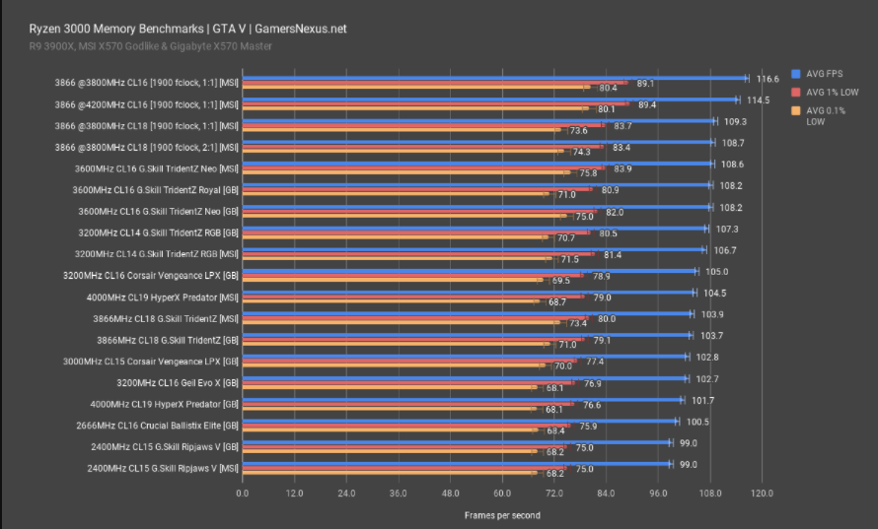Select the 3000MHz CL15 Corsair Vengeance LPX label
878x529 pixels.
coord(150,361)
